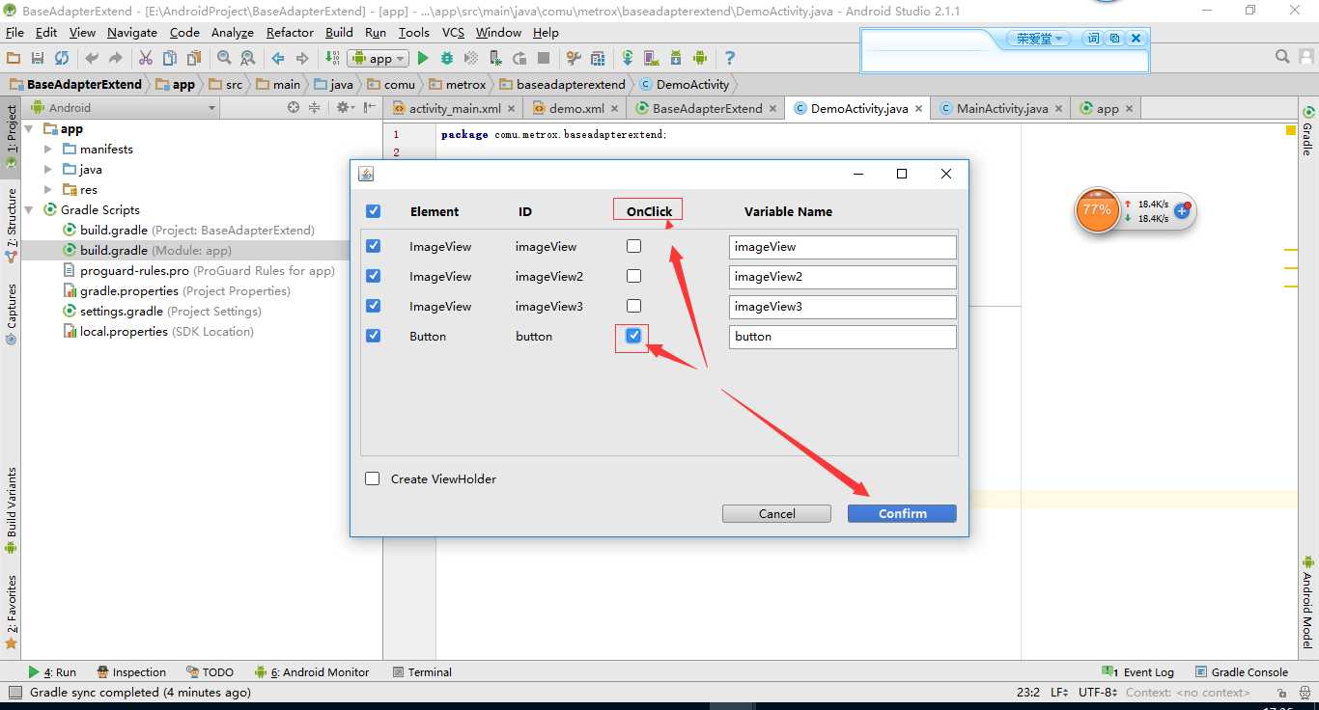This screenshot has width=1319, height=710.
Task: Click the button variable name field
Action: [x=843, y=337]
